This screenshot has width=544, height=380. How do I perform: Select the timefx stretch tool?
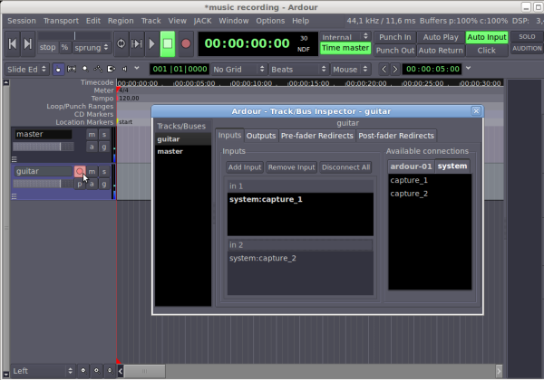[x=111, y=70]
